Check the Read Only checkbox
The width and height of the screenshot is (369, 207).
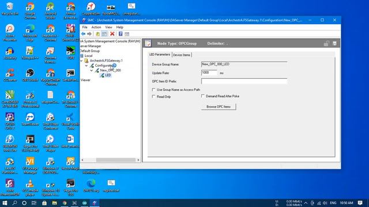tap(154, 97)
